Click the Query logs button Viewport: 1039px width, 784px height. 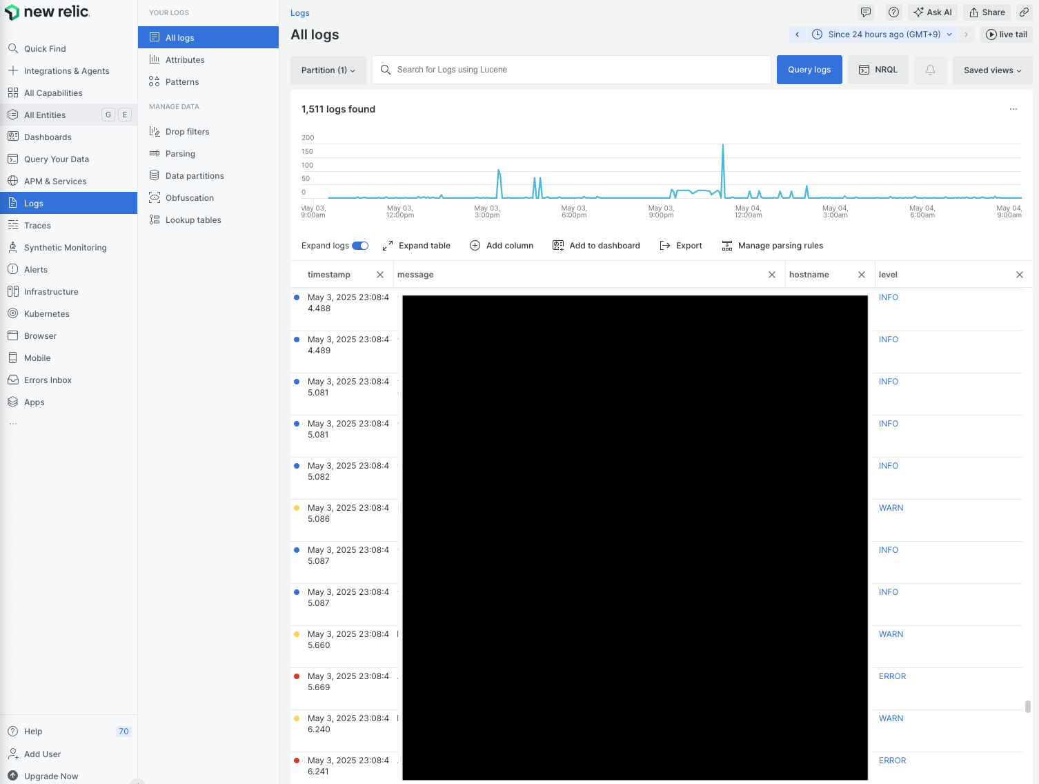(809, 70)
